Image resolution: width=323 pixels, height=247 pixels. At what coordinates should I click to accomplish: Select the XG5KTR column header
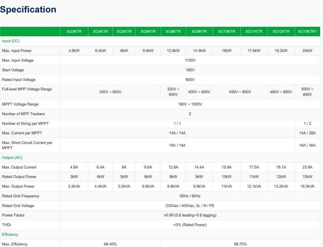pyautogui.click(x=124, y=31)
